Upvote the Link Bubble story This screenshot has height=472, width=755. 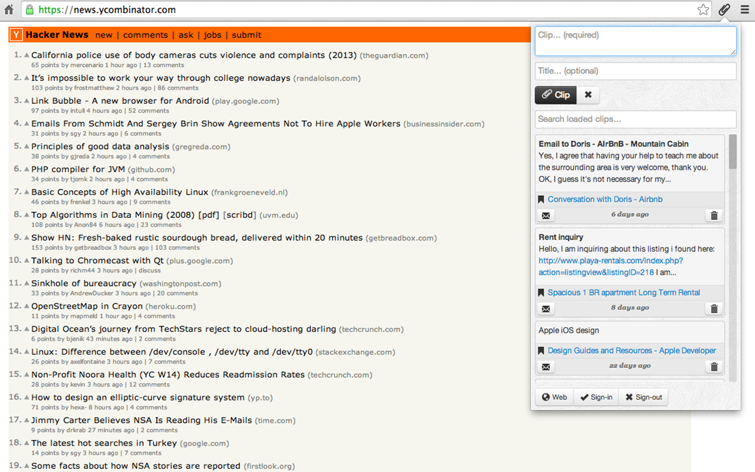[x=27, y=101]
